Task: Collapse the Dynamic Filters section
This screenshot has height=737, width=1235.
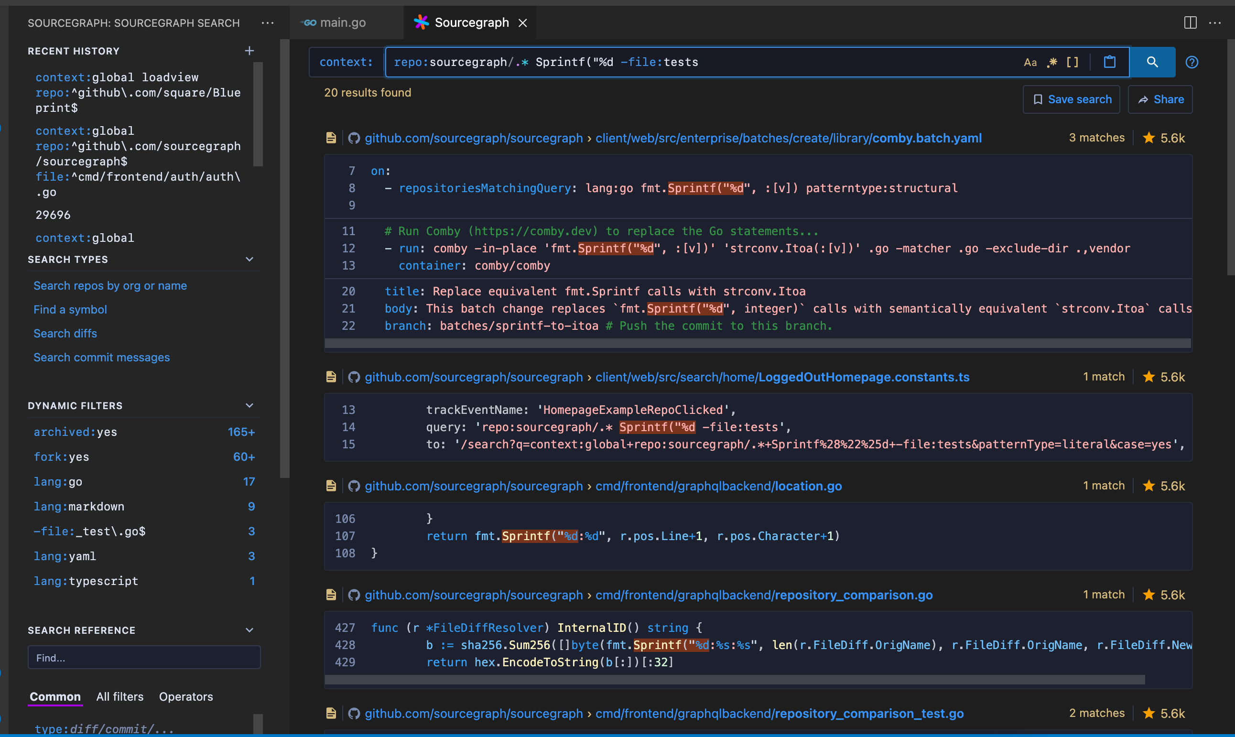Action: tap(249, 406)
